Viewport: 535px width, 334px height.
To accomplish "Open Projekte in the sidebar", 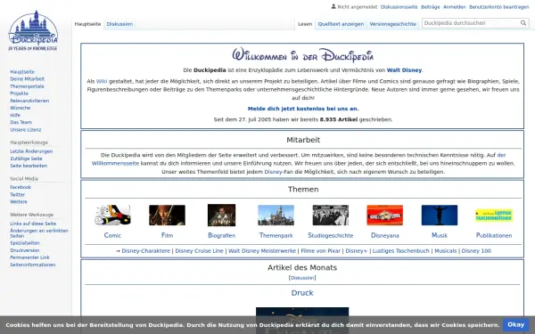I will [x=19, y=94].
